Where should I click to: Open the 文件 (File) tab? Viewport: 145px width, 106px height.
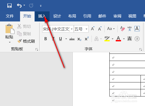10,16
